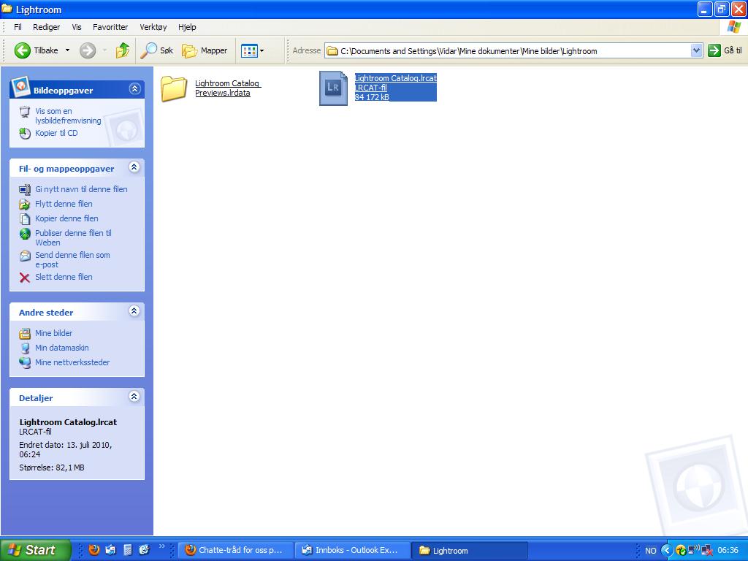Open the Verktøy menu
The height and width of the screenshot is (561, 748).
(153, 27)
